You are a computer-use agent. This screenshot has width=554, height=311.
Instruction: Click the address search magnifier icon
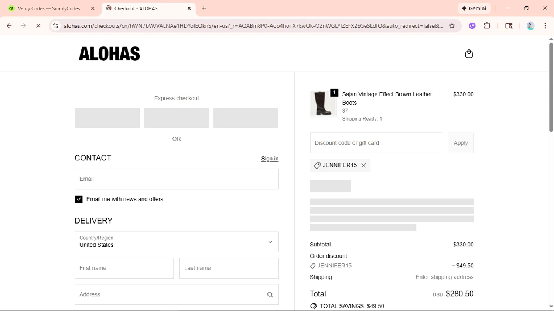click(270, 295)
